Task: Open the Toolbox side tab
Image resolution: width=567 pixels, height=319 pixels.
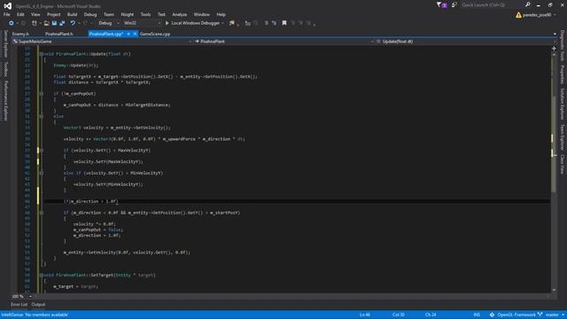Action: click(5, 69)
